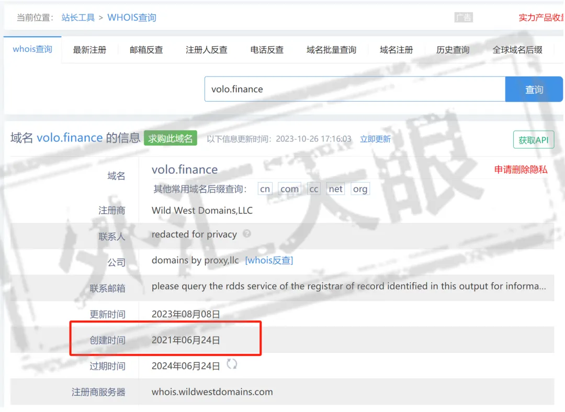Click the 广告 ad label
The width and height of the screenshot is (565, 412).
click(x=464, y=17)
